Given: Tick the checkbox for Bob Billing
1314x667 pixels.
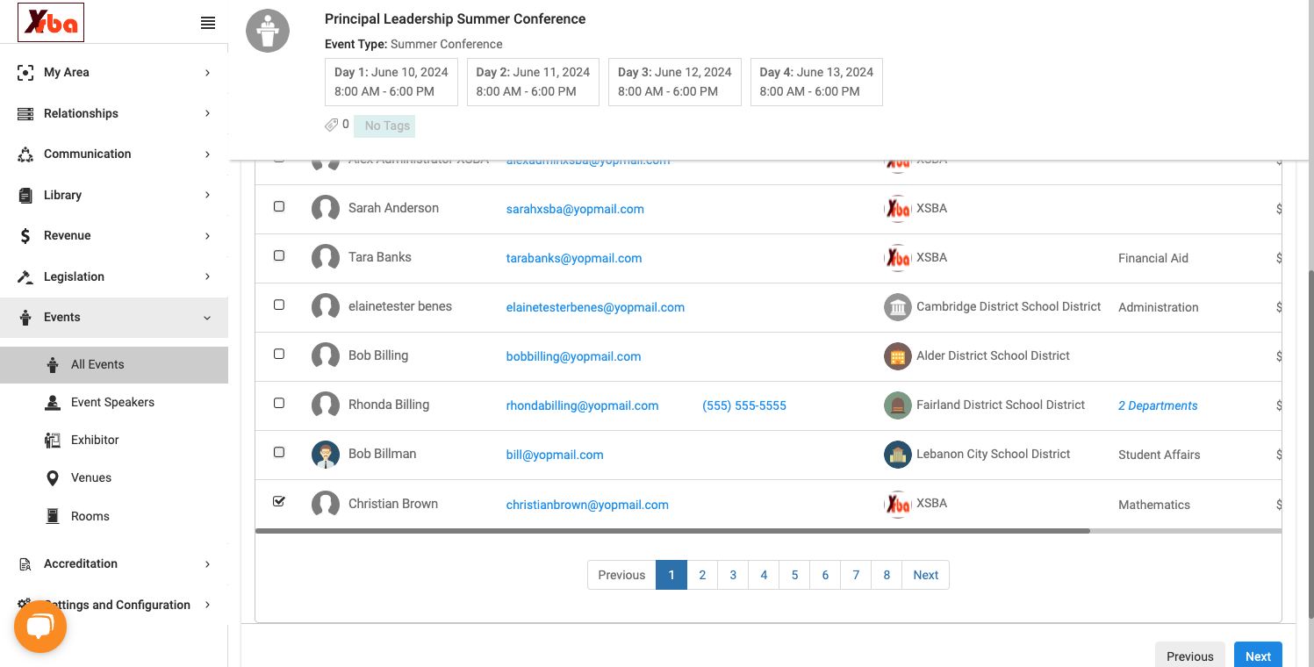Looking at the screenshot, I should pyautogui.click(x=279, y=355).
